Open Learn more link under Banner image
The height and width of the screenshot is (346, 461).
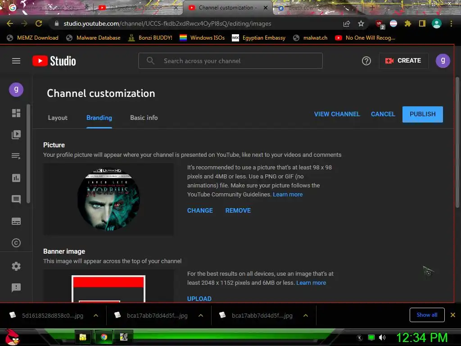tap(311, 283)
